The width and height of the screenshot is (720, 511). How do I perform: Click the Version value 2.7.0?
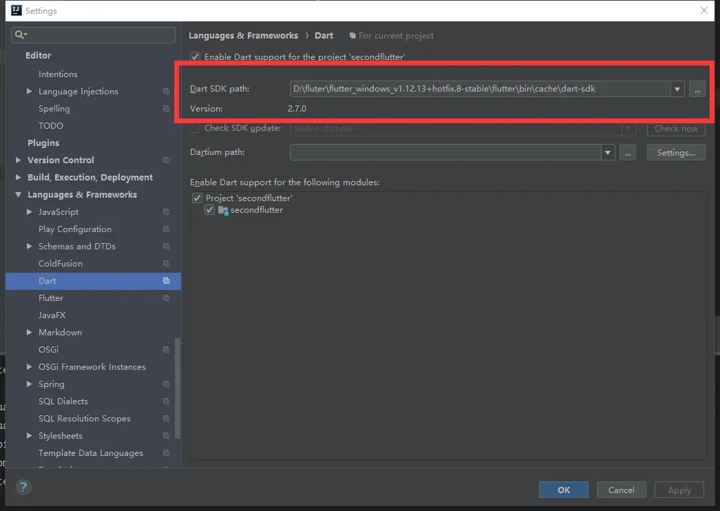point(297,108)
